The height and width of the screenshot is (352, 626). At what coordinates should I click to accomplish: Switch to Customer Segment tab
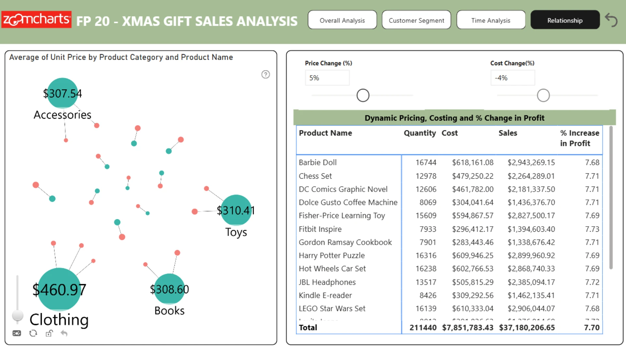coord(416,20)
